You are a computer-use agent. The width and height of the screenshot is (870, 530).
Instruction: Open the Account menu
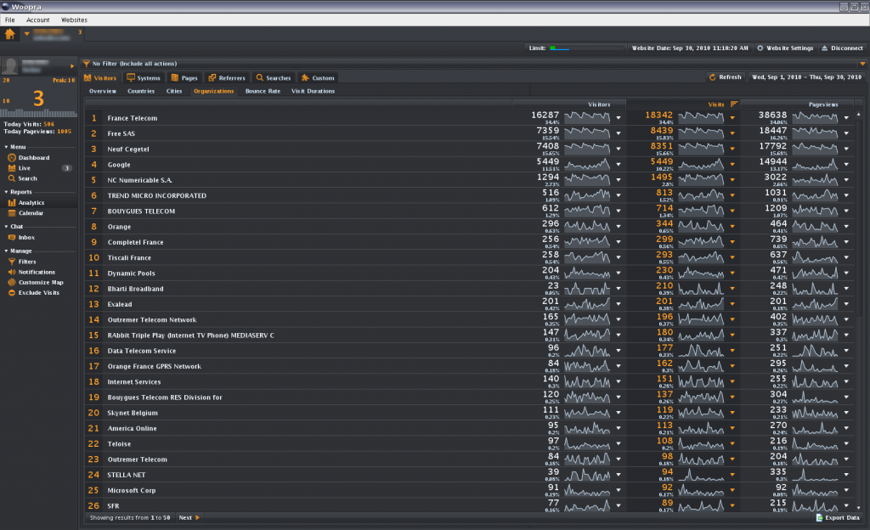[37, 20]
